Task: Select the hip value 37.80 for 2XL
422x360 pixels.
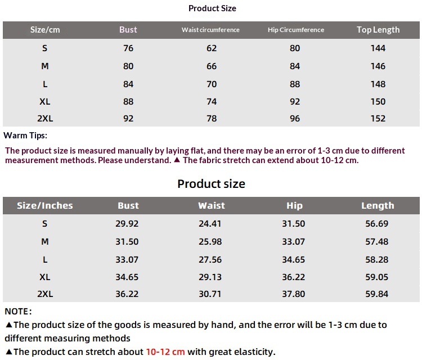Action: [x=293, y=294]
